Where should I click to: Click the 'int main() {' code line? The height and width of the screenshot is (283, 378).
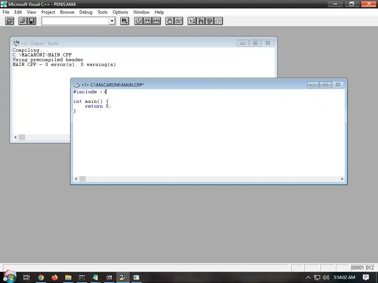pos(91,101)
